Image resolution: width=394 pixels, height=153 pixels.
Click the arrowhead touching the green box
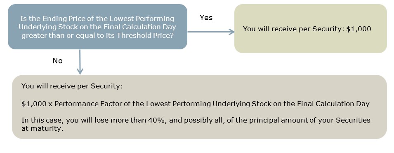231,32
